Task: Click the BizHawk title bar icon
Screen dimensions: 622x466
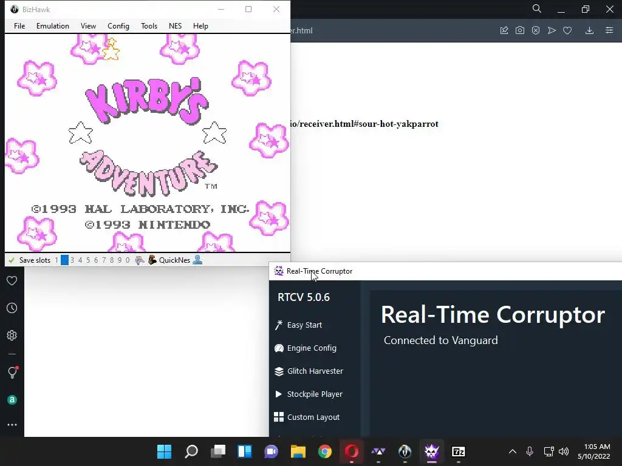Action: (15, 9)
